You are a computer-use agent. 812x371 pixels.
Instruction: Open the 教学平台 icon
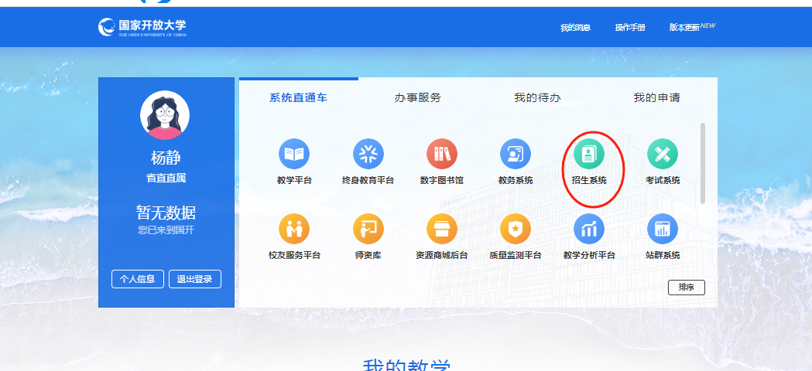point(294,155)
